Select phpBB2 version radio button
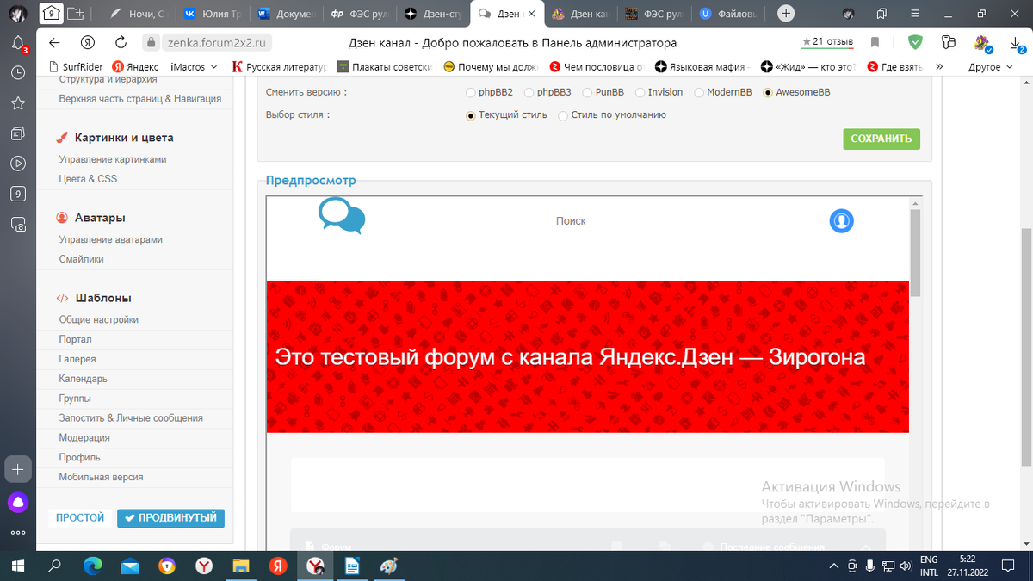 click(x=470, y=92)
